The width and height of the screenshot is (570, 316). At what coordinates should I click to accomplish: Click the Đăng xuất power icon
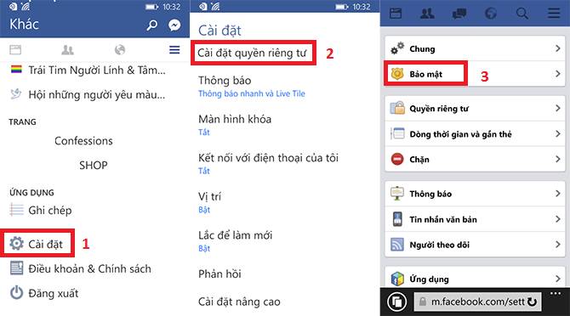coord(16,293)
